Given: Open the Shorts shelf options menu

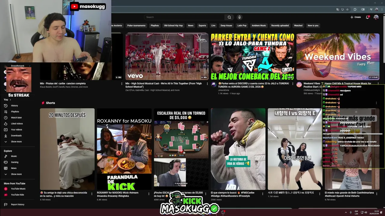Looking at the screenshot, I should [x=376, y=103].
